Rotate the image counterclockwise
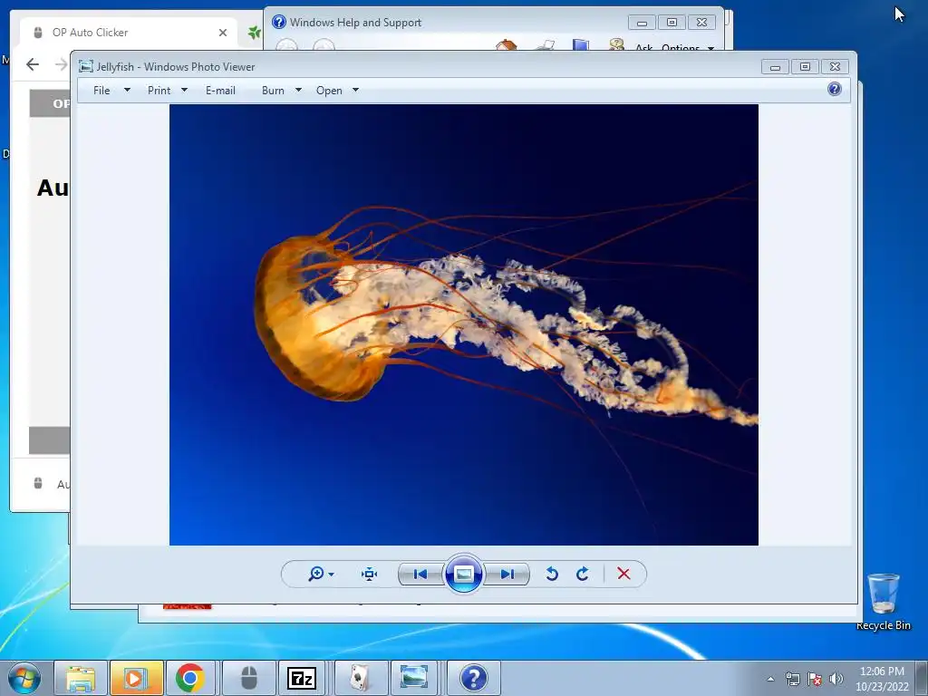The height and width of the screenshot is (696, 928). [x=552, y=574]
